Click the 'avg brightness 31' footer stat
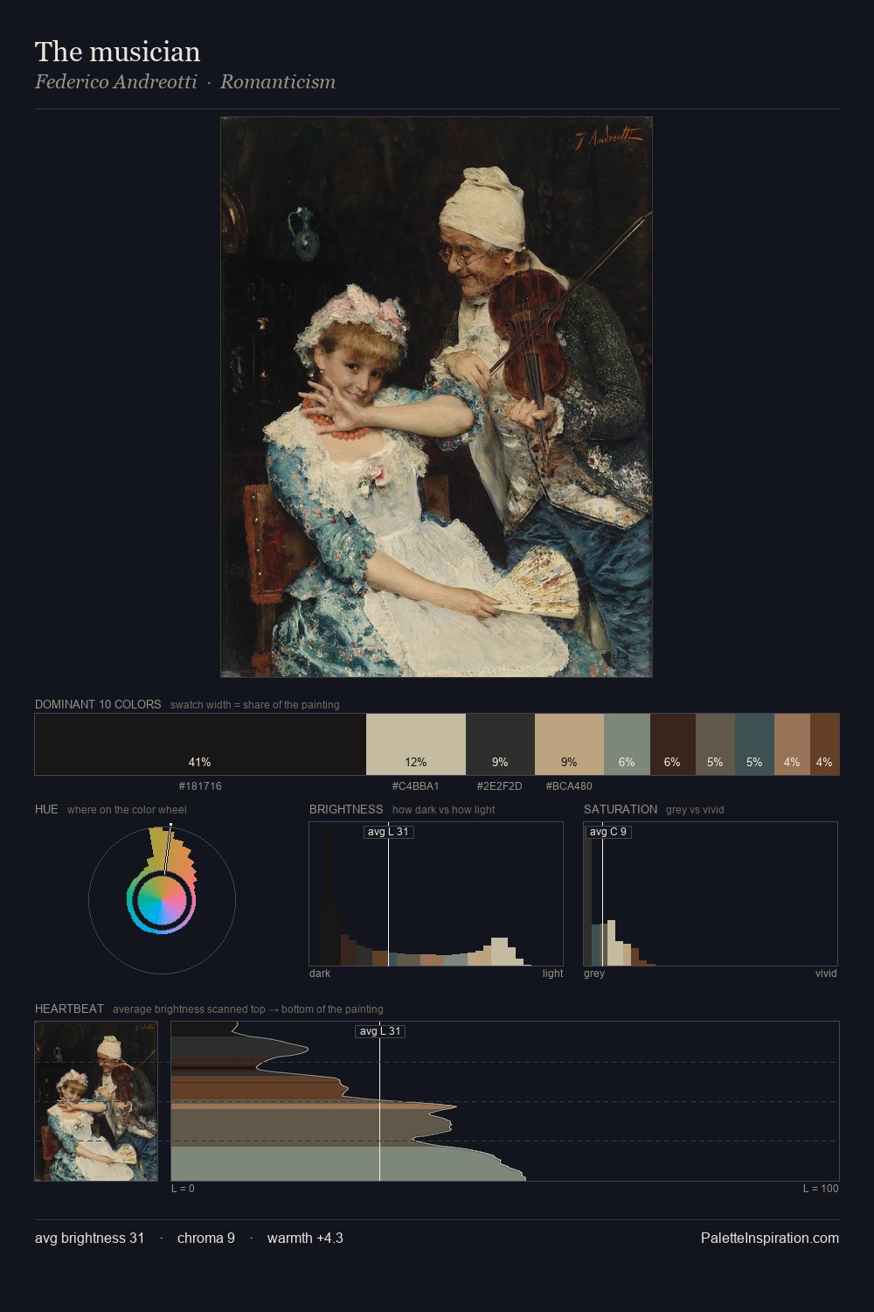The width and height of the screenshot is (874, 1312). [89, 1239]
